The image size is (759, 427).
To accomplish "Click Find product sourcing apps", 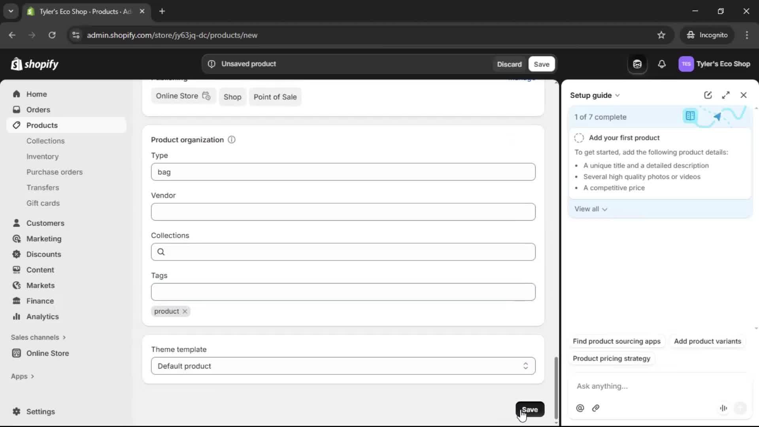I will pyautogui.click(x=617, y=341).
